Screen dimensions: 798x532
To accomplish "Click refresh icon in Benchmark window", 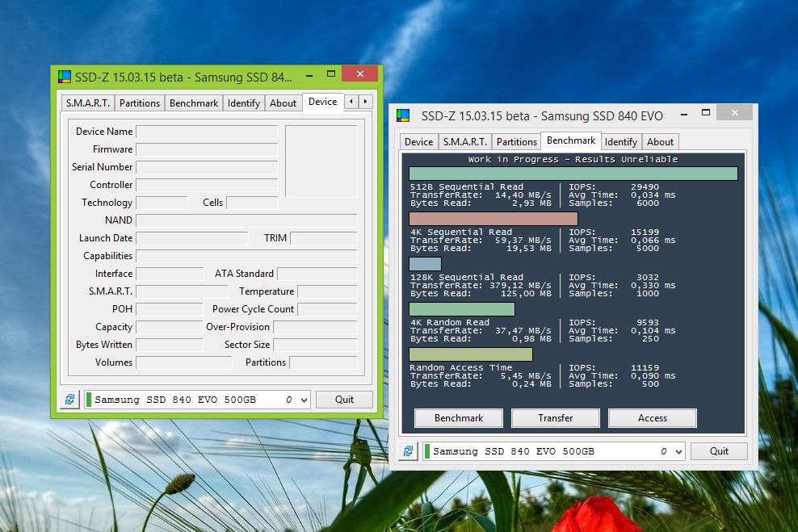I will pyautogui.click(x=408, y=451).
